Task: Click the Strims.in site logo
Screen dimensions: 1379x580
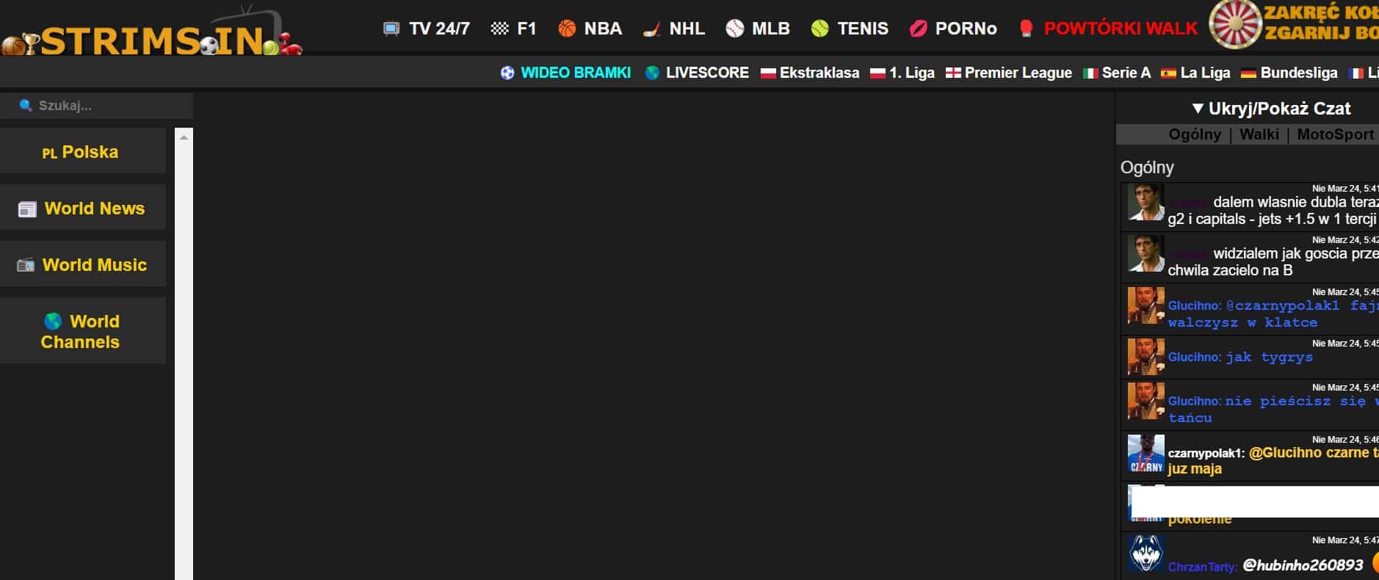Action: click(151, 35)
